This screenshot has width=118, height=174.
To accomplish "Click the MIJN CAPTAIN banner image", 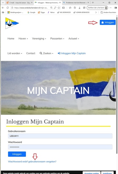I will tap(58, 88).
